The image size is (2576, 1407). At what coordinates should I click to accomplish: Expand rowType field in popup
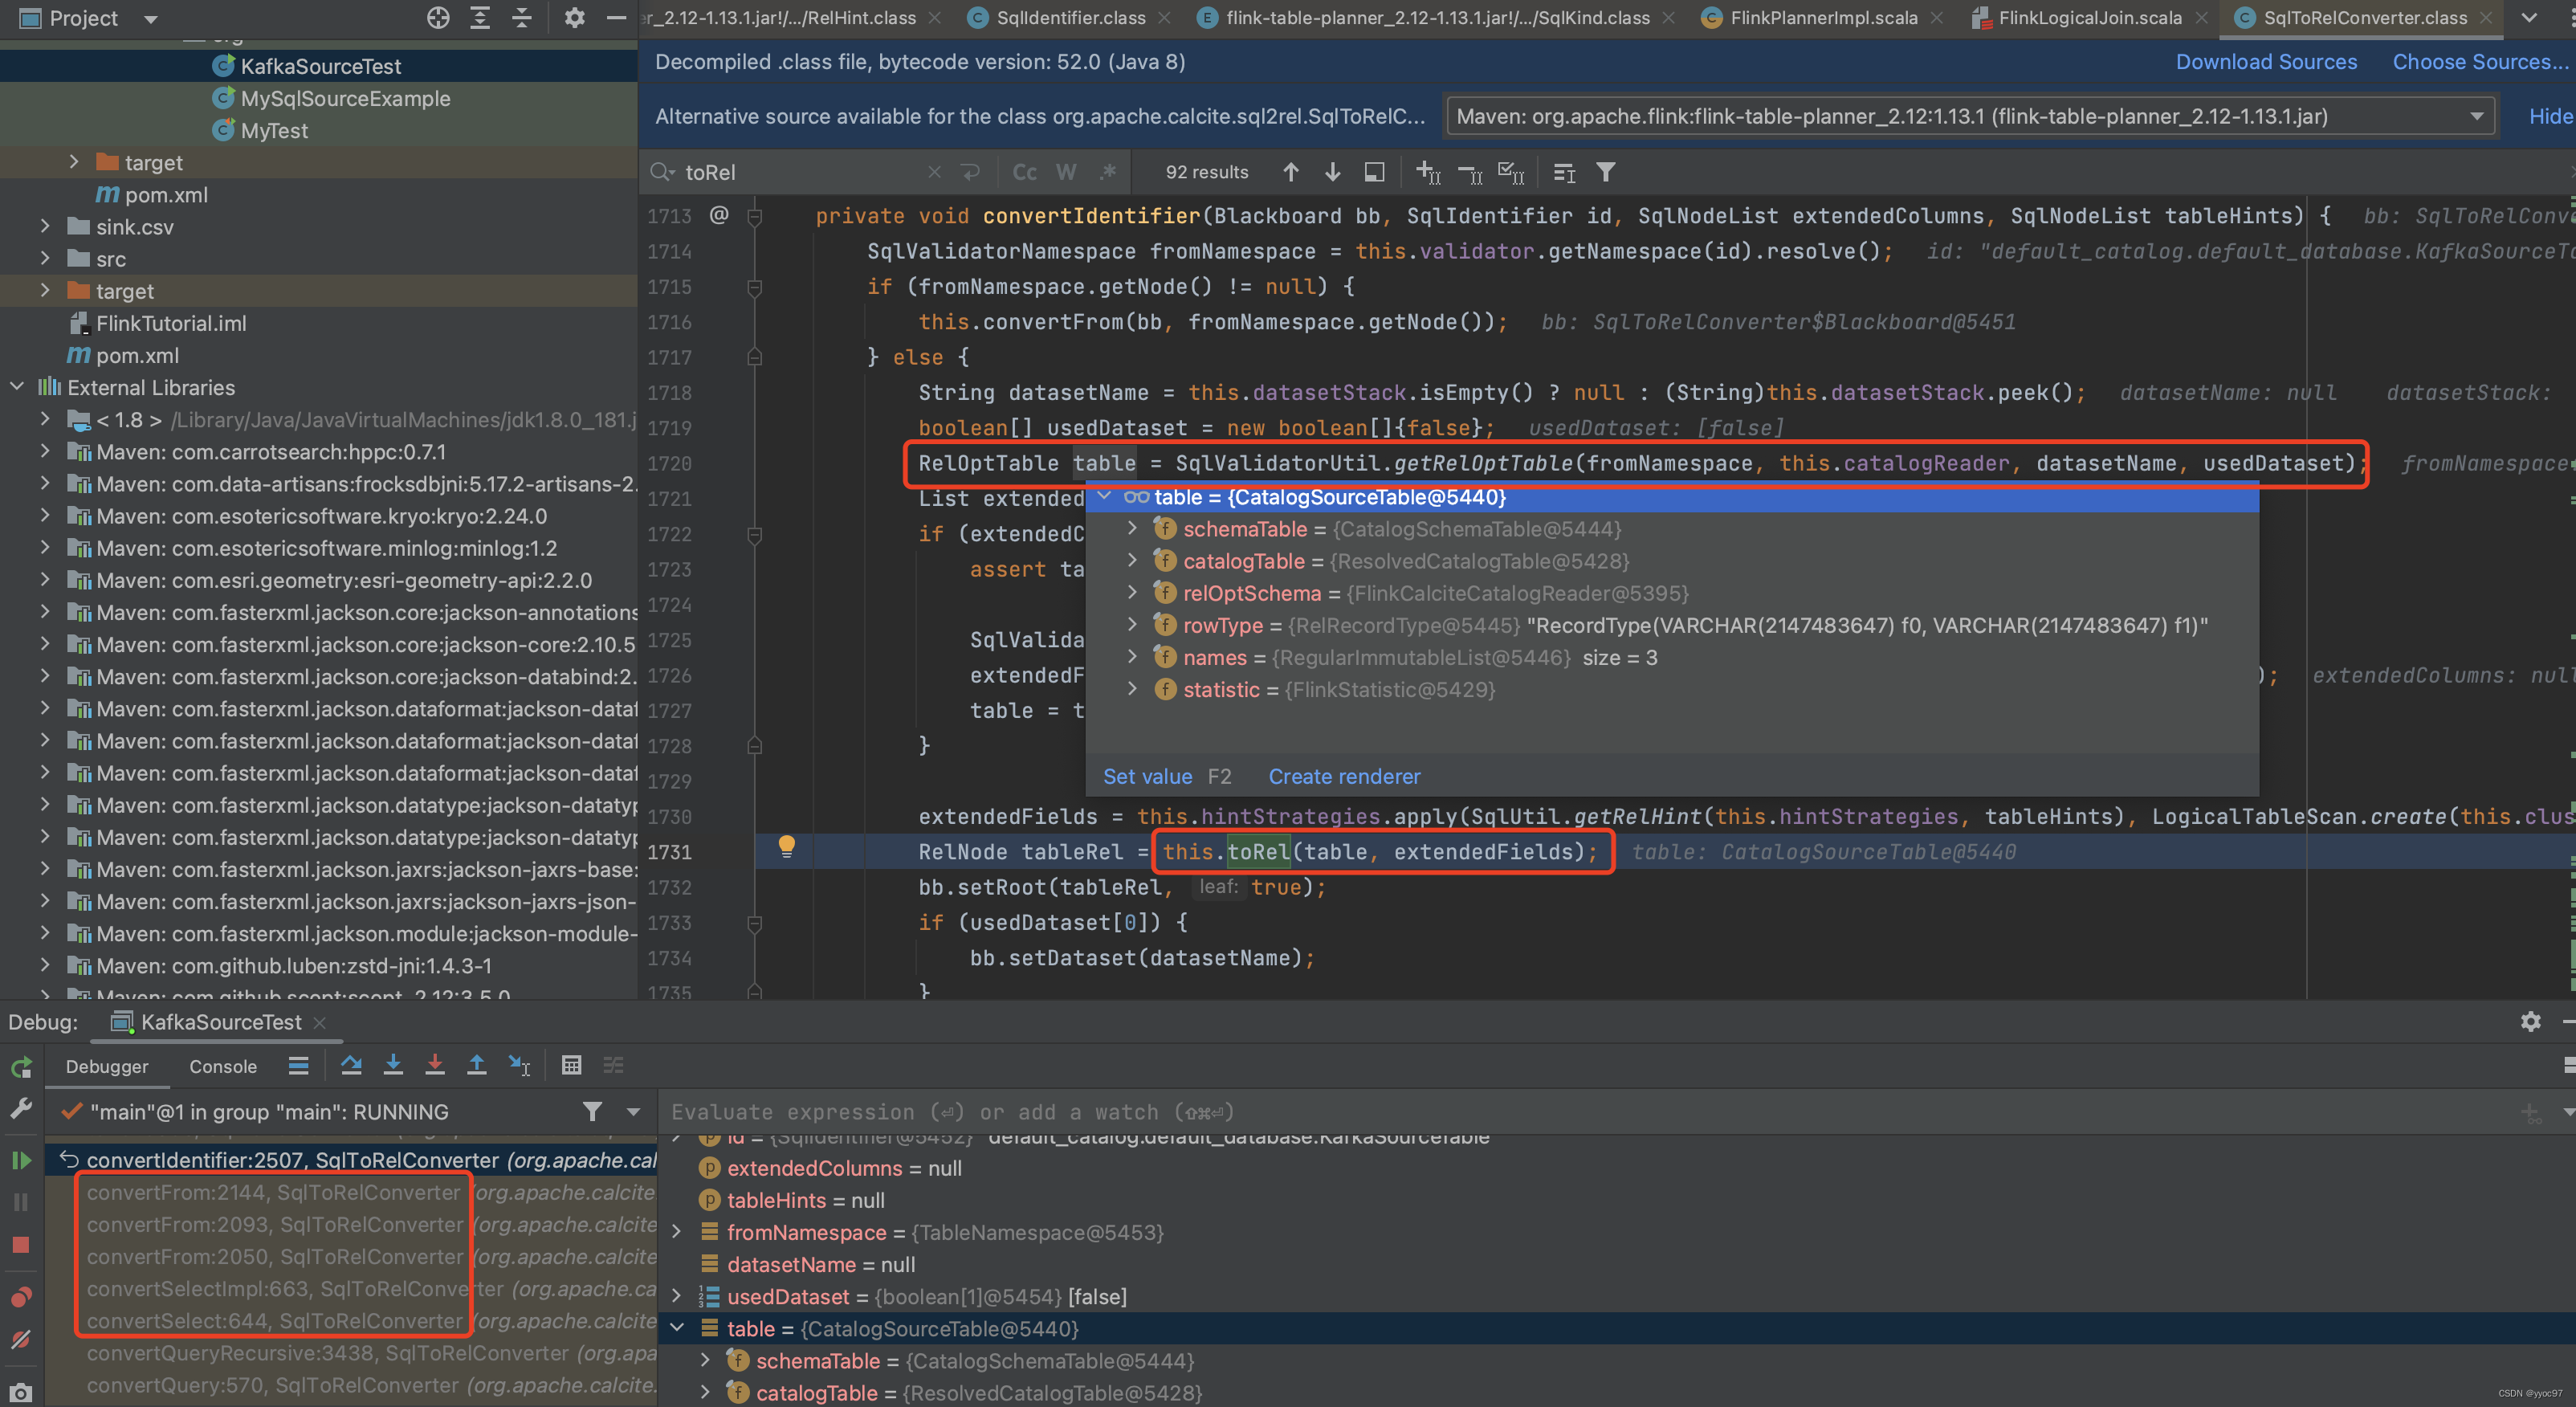coord(1132,624)
